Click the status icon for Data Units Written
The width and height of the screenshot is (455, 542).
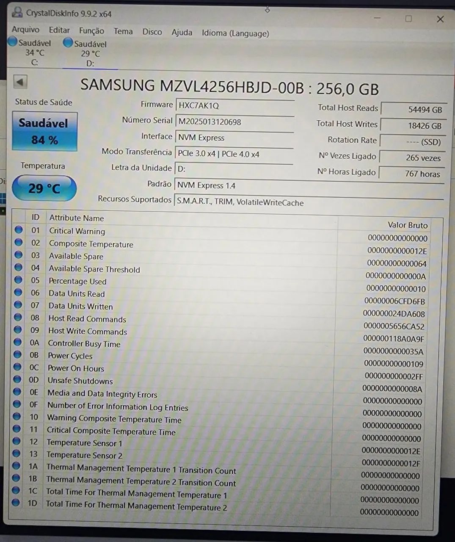(x=18, y=304)
